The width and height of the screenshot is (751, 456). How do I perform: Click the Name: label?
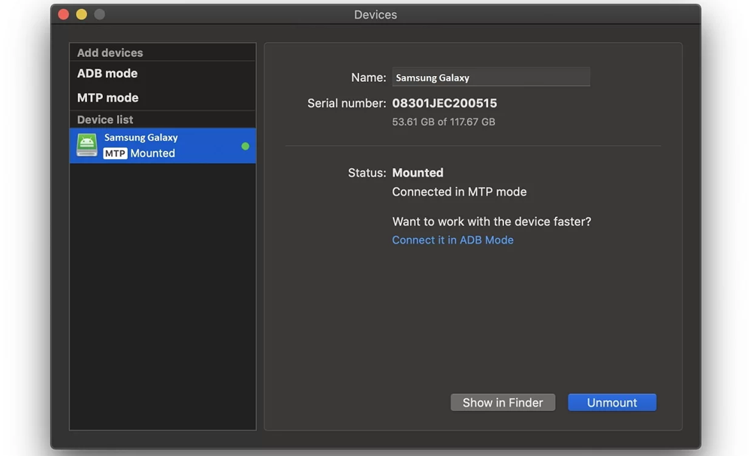pyautogui.click(x=368, y=77)
